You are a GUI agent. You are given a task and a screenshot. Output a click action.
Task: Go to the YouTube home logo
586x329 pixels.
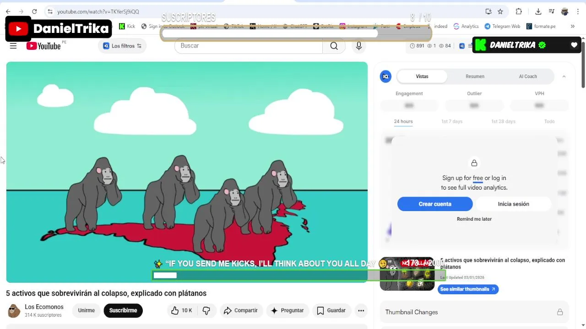pos(43,46)
